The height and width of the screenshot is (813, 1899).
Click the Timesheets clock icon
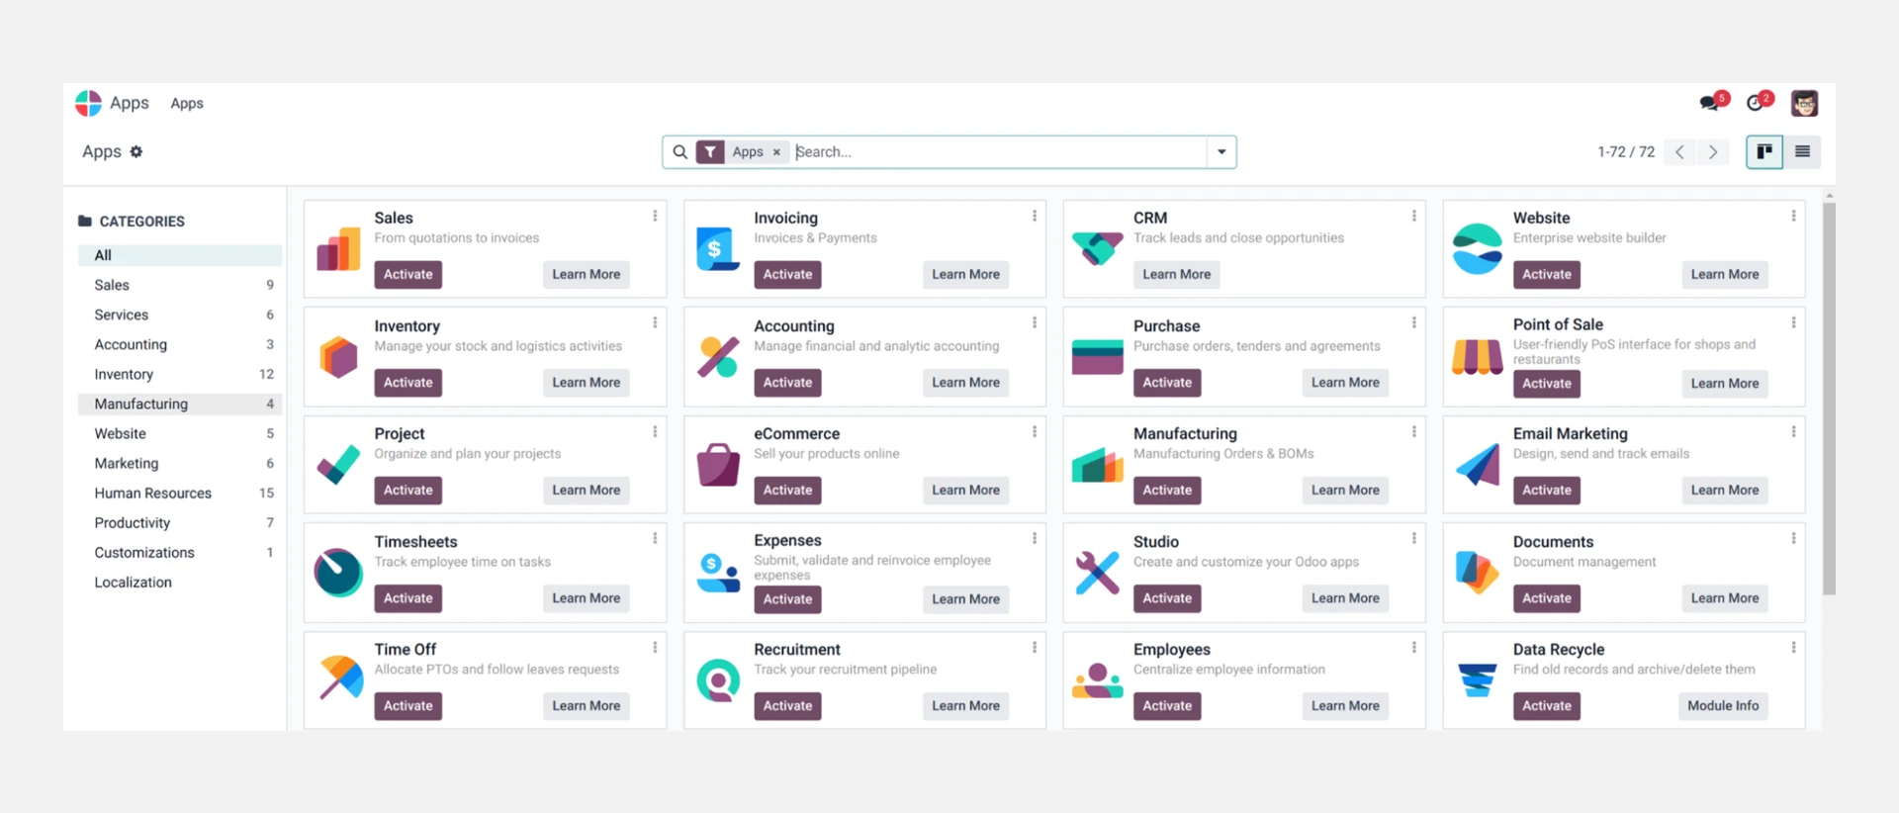(338, 572)
